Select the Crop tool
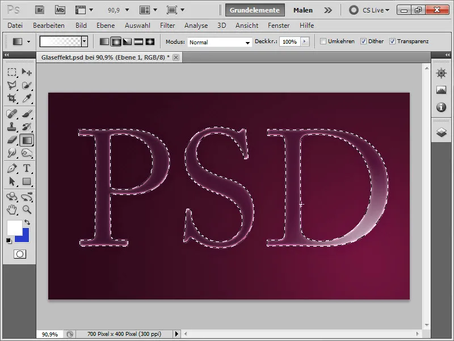454x341 pixels. (12, 98)
